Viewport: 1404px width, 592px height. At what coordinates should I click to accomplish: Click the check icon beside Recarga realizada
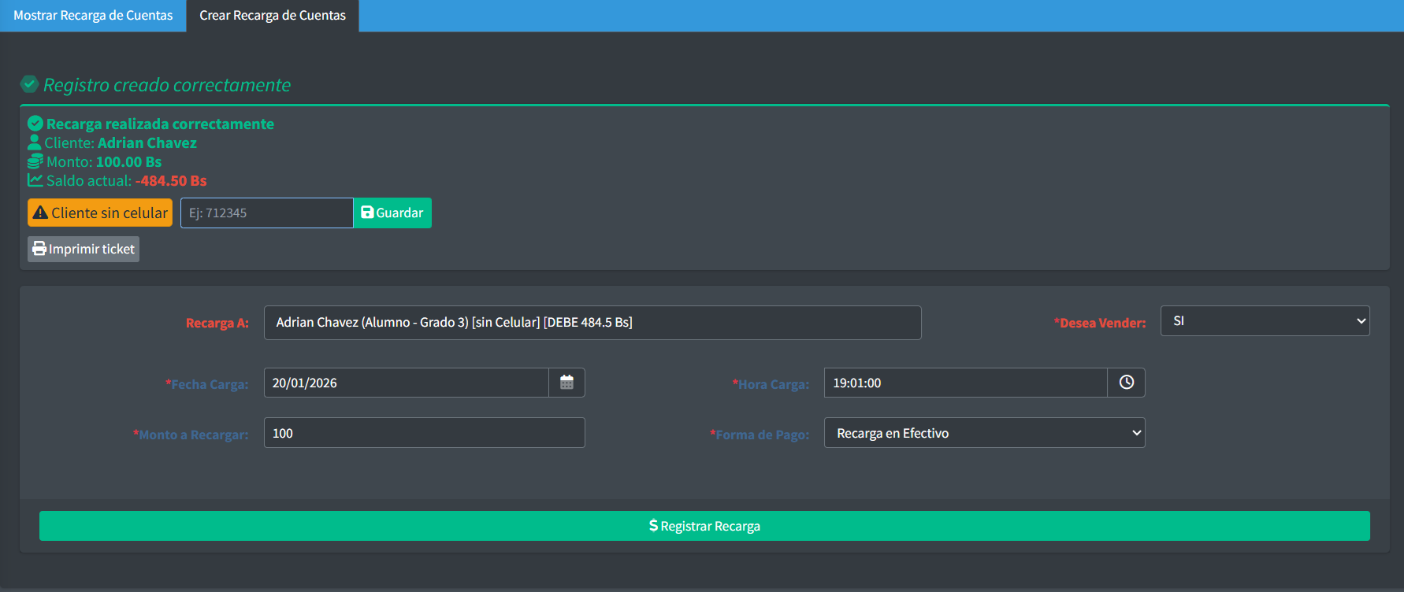(x=35, y=124)
